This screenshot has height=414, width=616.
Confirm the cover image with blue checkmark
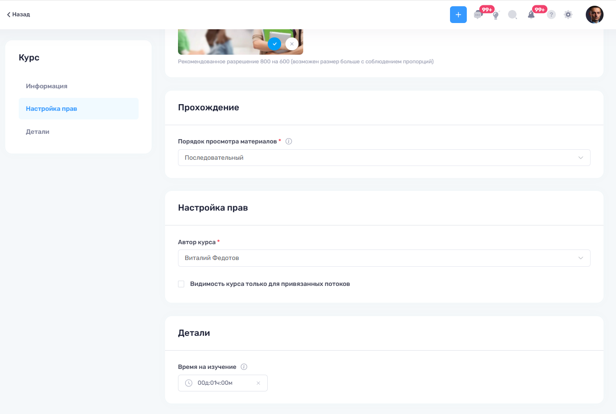(274, 44)
